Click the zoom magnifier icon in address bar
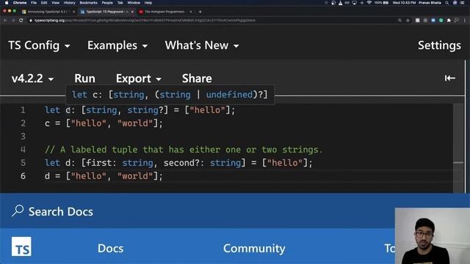 [399, 21]
